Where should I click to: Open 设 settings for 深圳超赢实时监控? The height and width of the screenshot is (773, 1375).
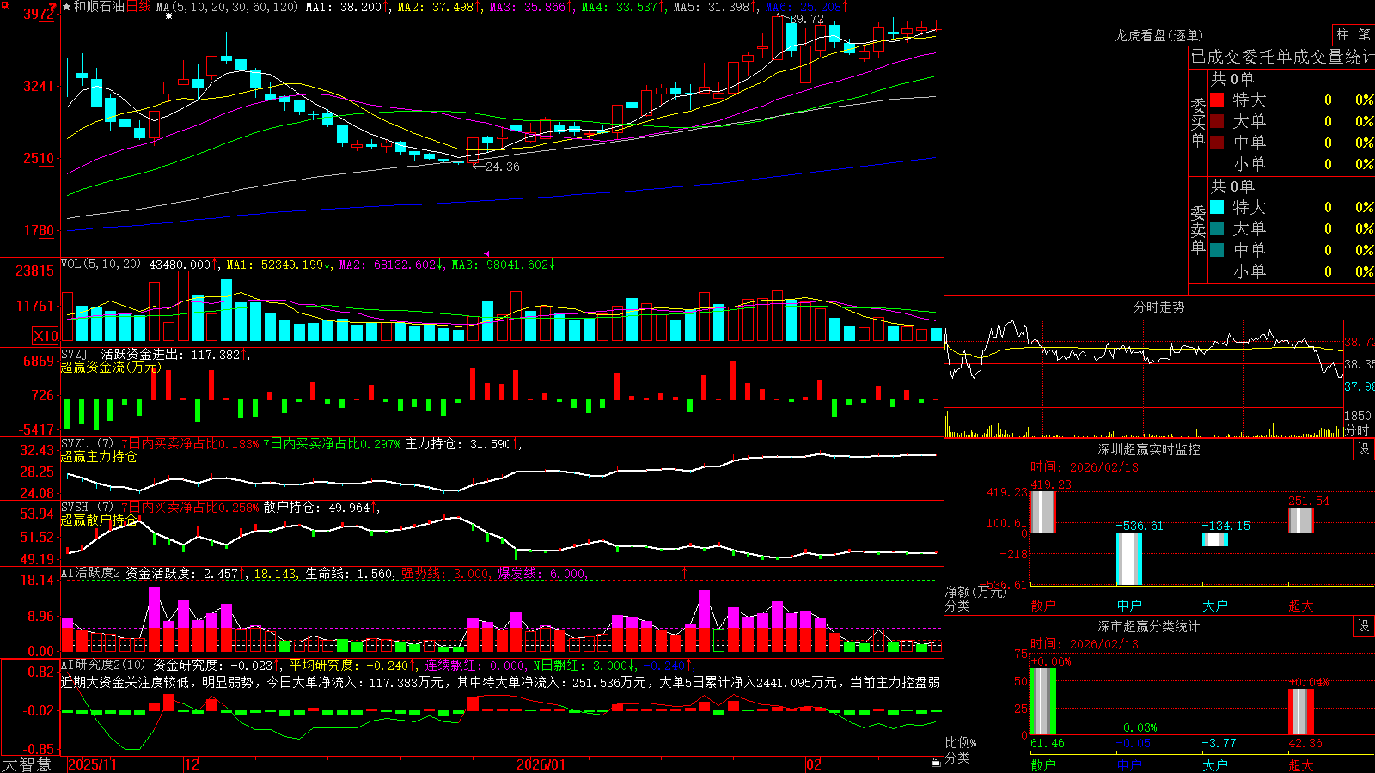(x=1364, y=449)
